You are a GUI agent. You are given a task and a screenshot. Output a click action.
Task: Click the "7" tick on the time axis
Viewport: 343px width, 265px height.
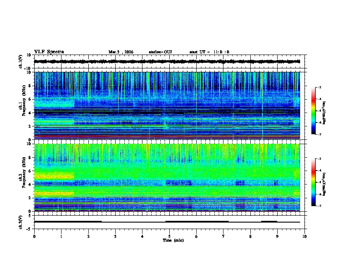[223, 236]
